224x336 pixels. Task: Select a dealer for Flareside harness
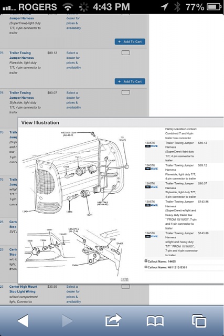tap(73, 60)
